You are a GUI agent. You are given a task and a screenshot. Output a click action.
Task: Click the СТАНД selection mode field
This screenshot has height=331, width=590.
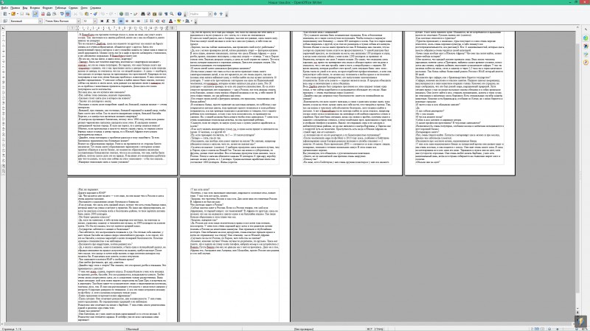[x=378, y=329]
